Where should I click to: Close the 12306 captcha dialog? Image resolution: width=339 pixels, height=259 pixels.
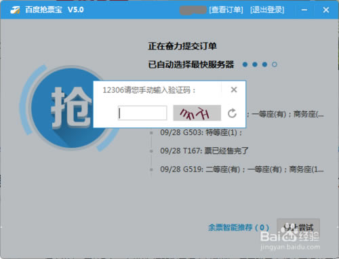pos(234,89)
